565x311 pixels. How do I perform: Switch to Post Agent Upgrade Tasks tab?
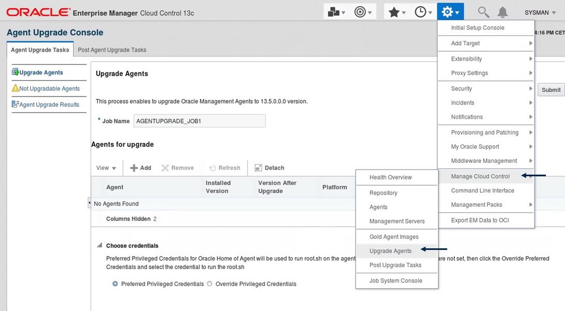112,50
